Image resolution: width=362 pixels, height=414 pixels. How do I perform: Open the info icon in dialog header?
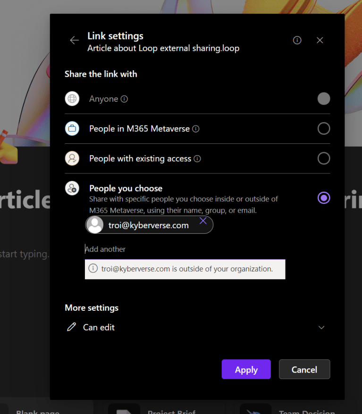(x=297, y=40)
